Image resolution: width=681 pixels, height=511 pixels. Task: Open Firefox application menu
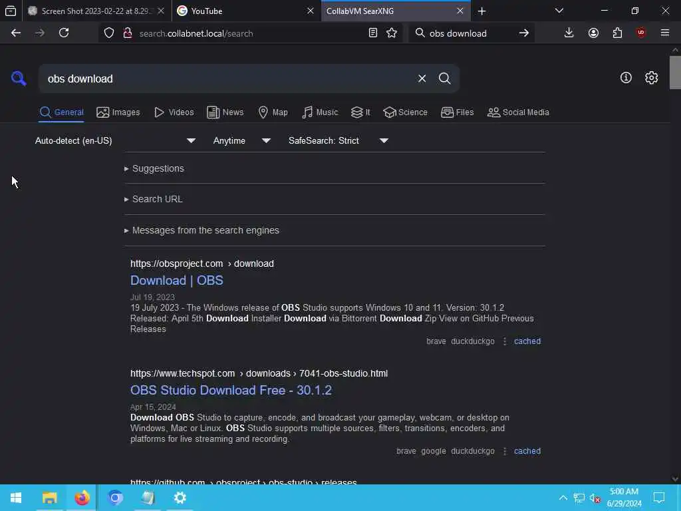[x=665, y=33]
